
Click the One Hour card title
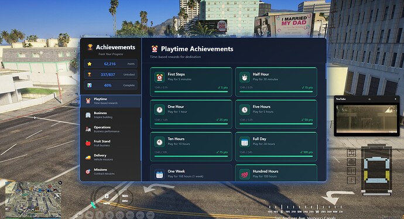click(176, 107)
